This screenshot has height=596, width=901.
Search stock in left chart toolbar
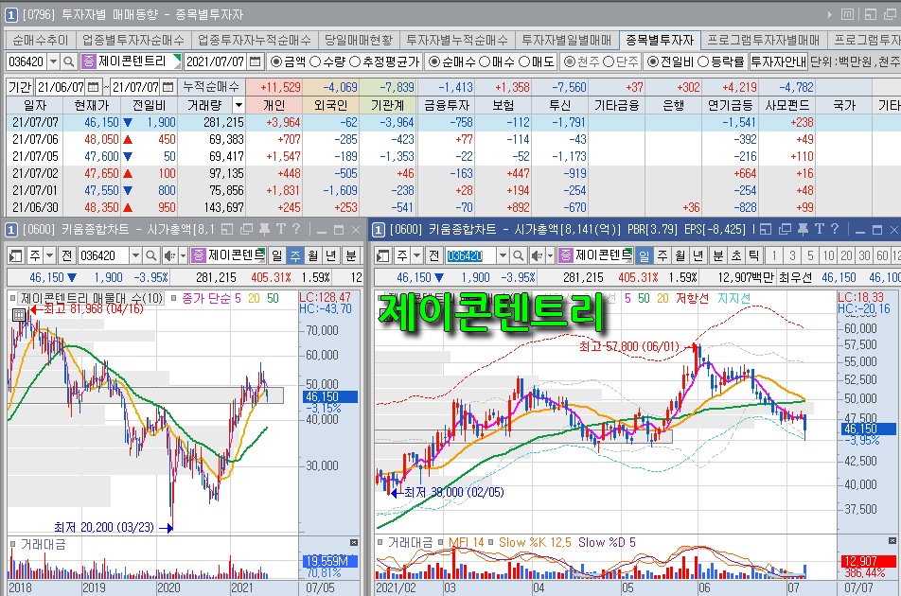pyautogui.click(x=150, y=255)
